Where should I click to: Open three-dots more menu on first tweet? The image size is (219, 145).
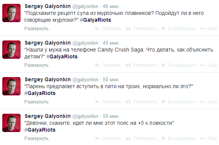(x=203, y=29)
